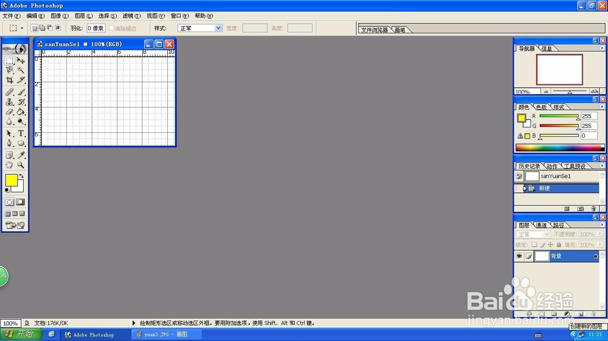The height and width of the screenshot is (341, 608).
Task: Open the 图像 menu
Action: 60,16
